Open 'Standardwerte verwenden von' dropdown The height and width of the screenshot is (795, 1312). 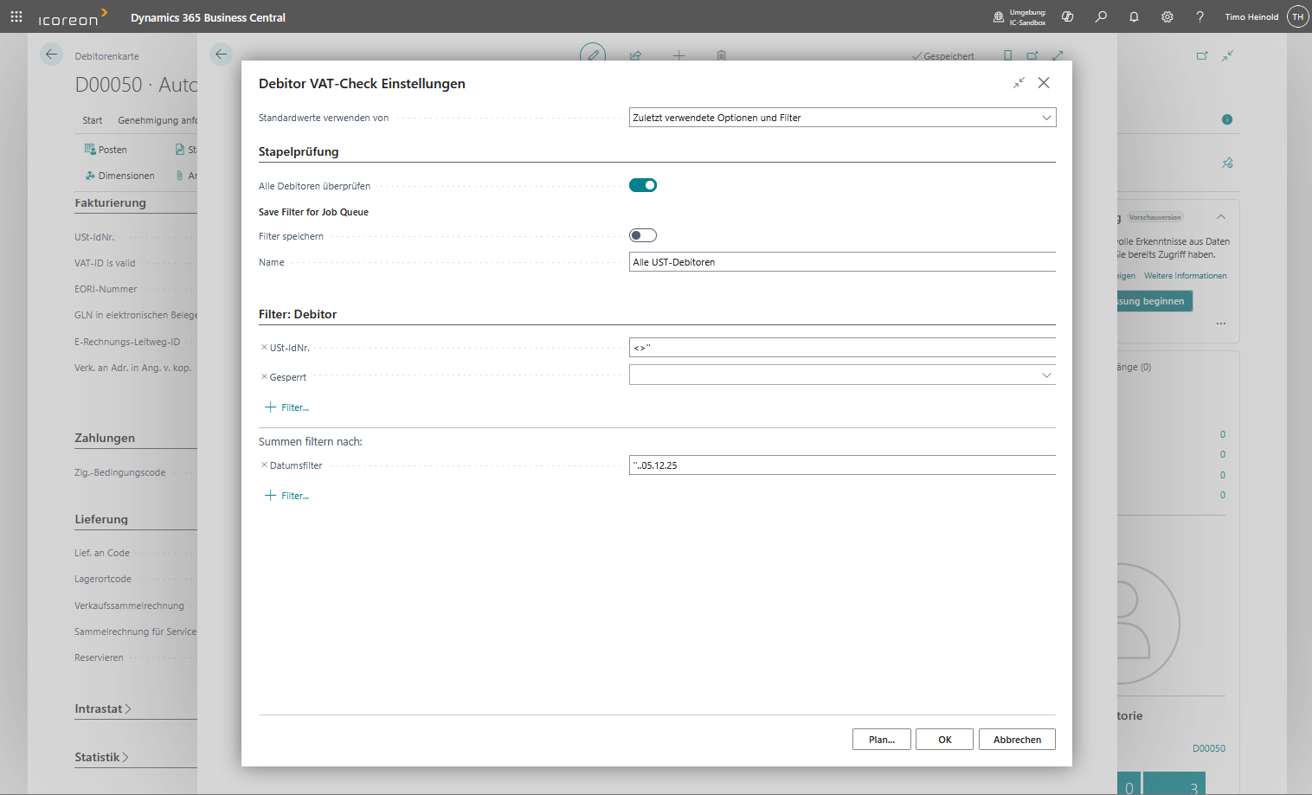[x=841, y=118]
